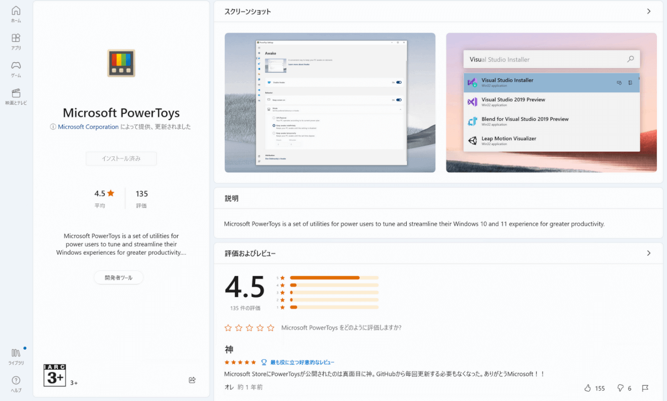Screen dimensions: 667x401
Task: Open Movies and TV section
Action: pyautogui.click(x=16, y=97)
